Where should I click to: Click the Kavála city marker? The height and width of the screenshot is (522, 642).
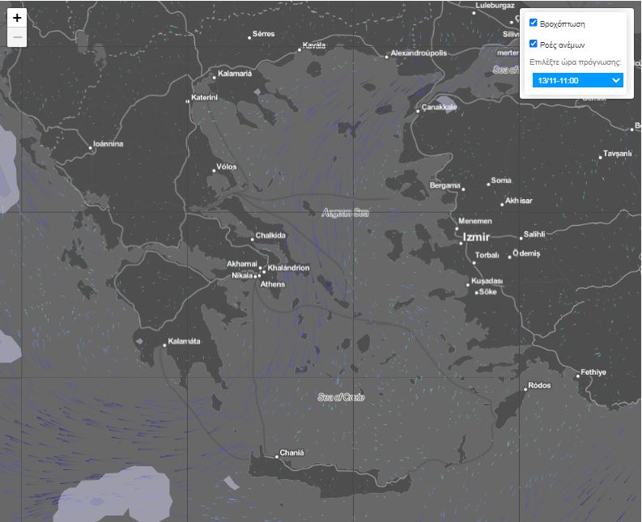[300, 49]
